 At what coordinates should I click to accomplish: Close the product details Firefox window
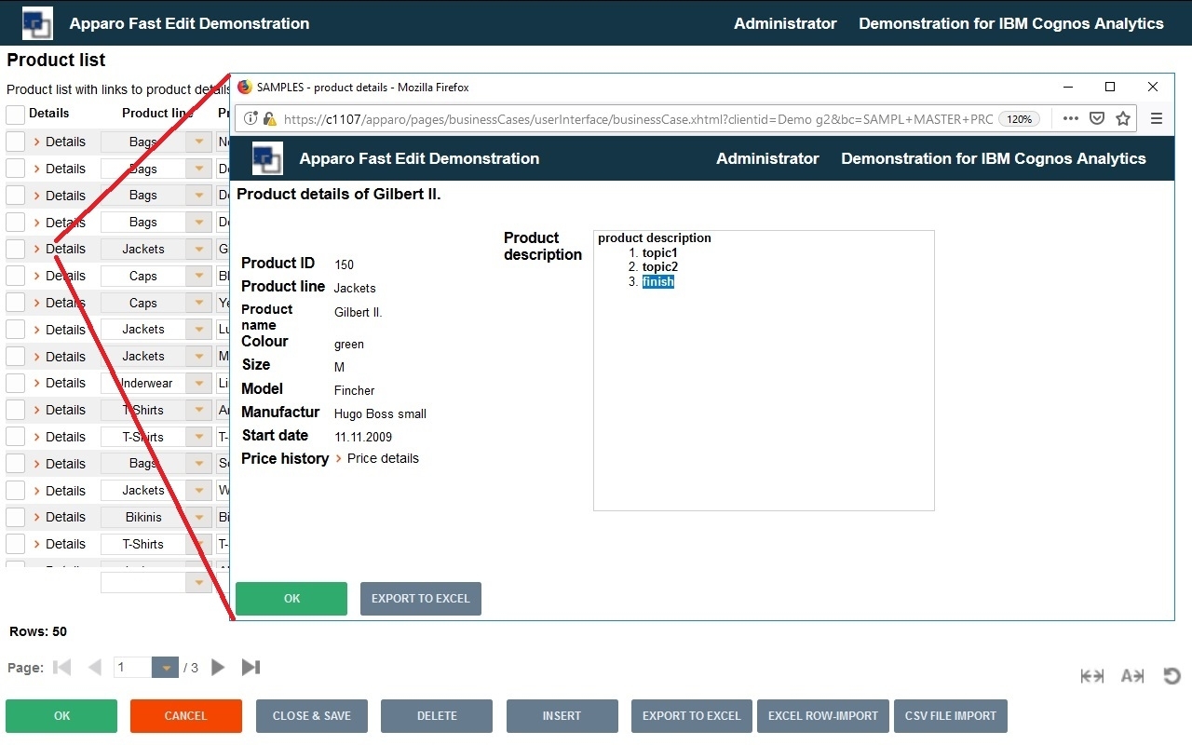[1153, 87]
